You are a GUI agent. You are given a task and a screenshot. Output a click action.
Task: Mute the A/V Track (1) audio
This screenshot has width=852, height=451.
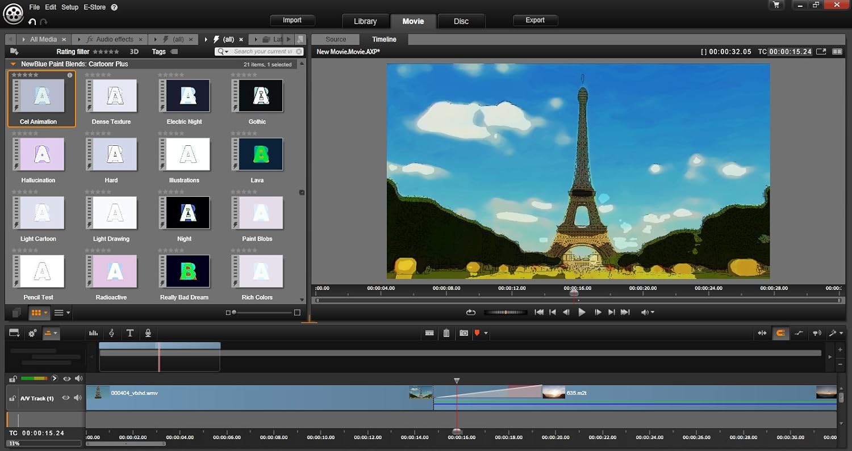pyautogui.click(x=78, y=398)
